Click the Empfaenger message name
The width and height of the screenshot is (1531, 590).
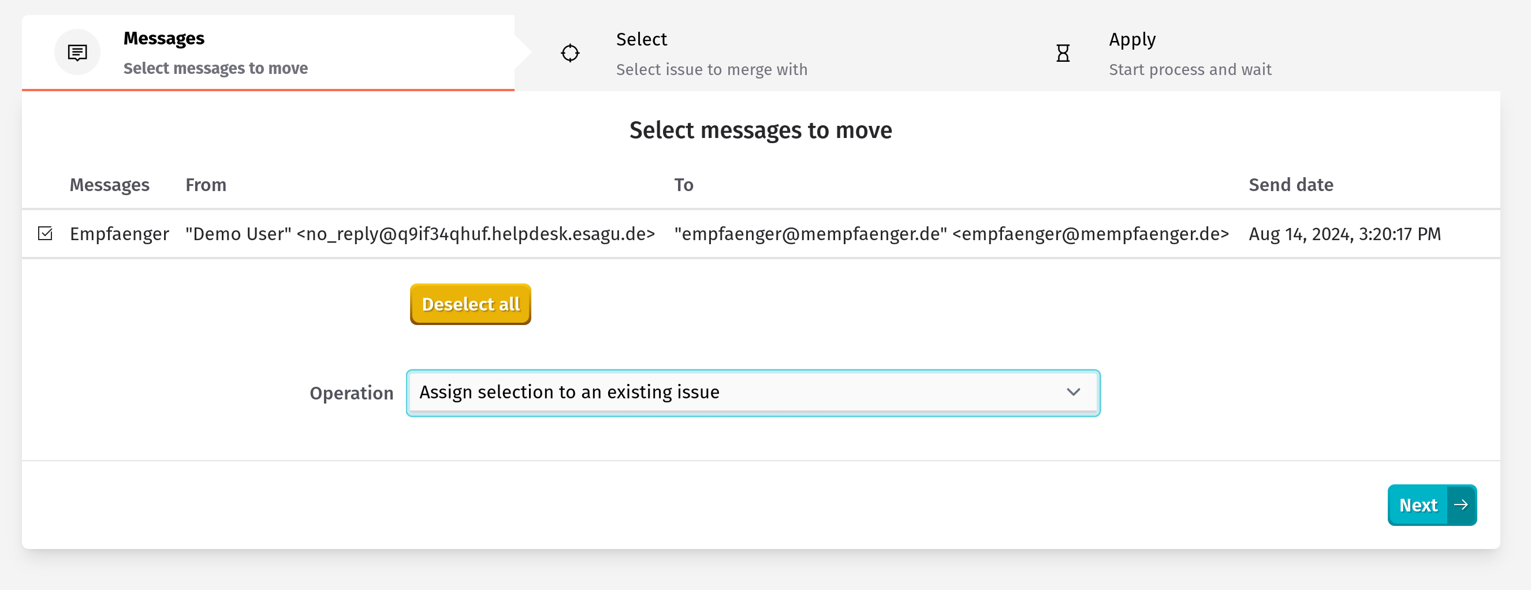pyautogui.click(x=120, y=233)
